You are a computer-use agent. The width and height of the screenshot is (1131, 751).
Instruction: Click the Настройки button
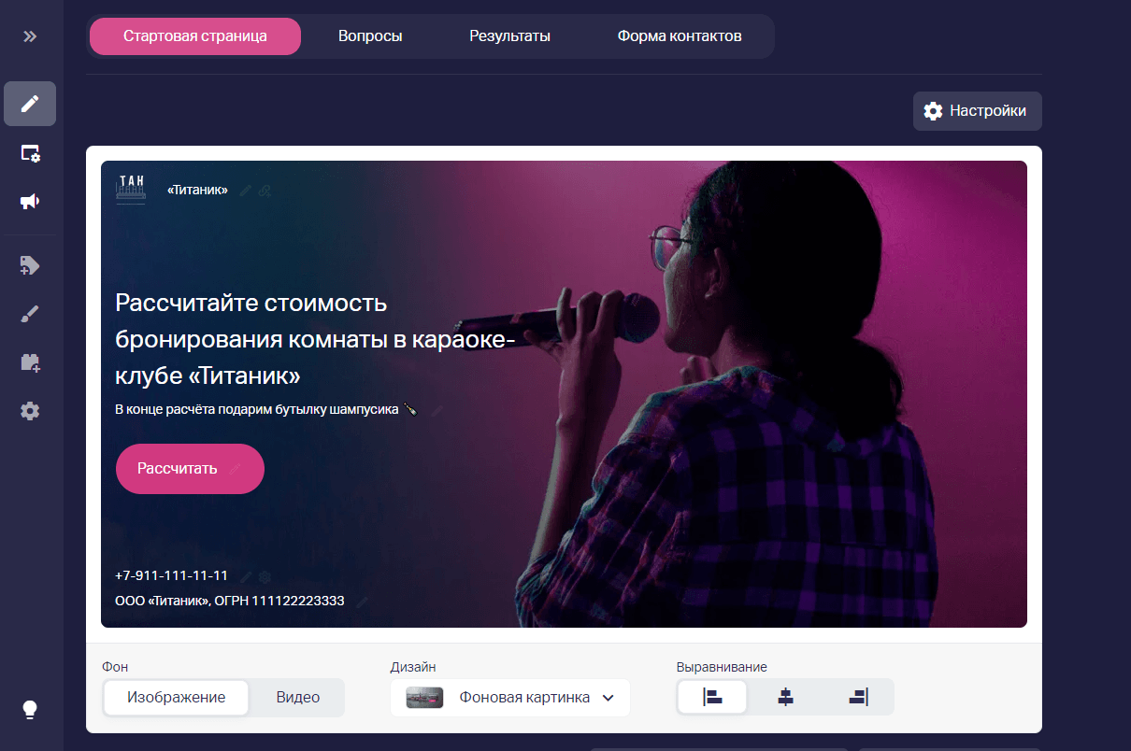coord(978,111)
